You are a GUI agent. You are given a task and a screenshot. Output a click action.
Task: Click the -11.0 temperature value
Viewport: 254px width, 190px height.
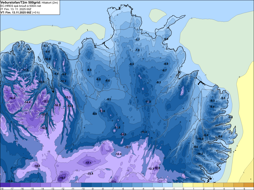(x=148, y=102)
